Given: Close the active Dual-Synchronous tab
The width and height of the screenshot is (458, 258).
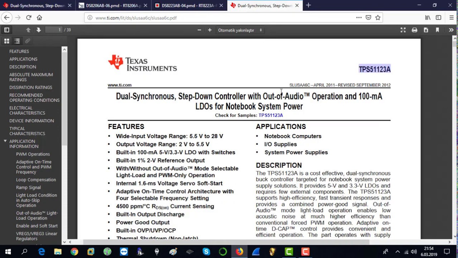Looking at the screenshot, I should (x=297, y=5).
